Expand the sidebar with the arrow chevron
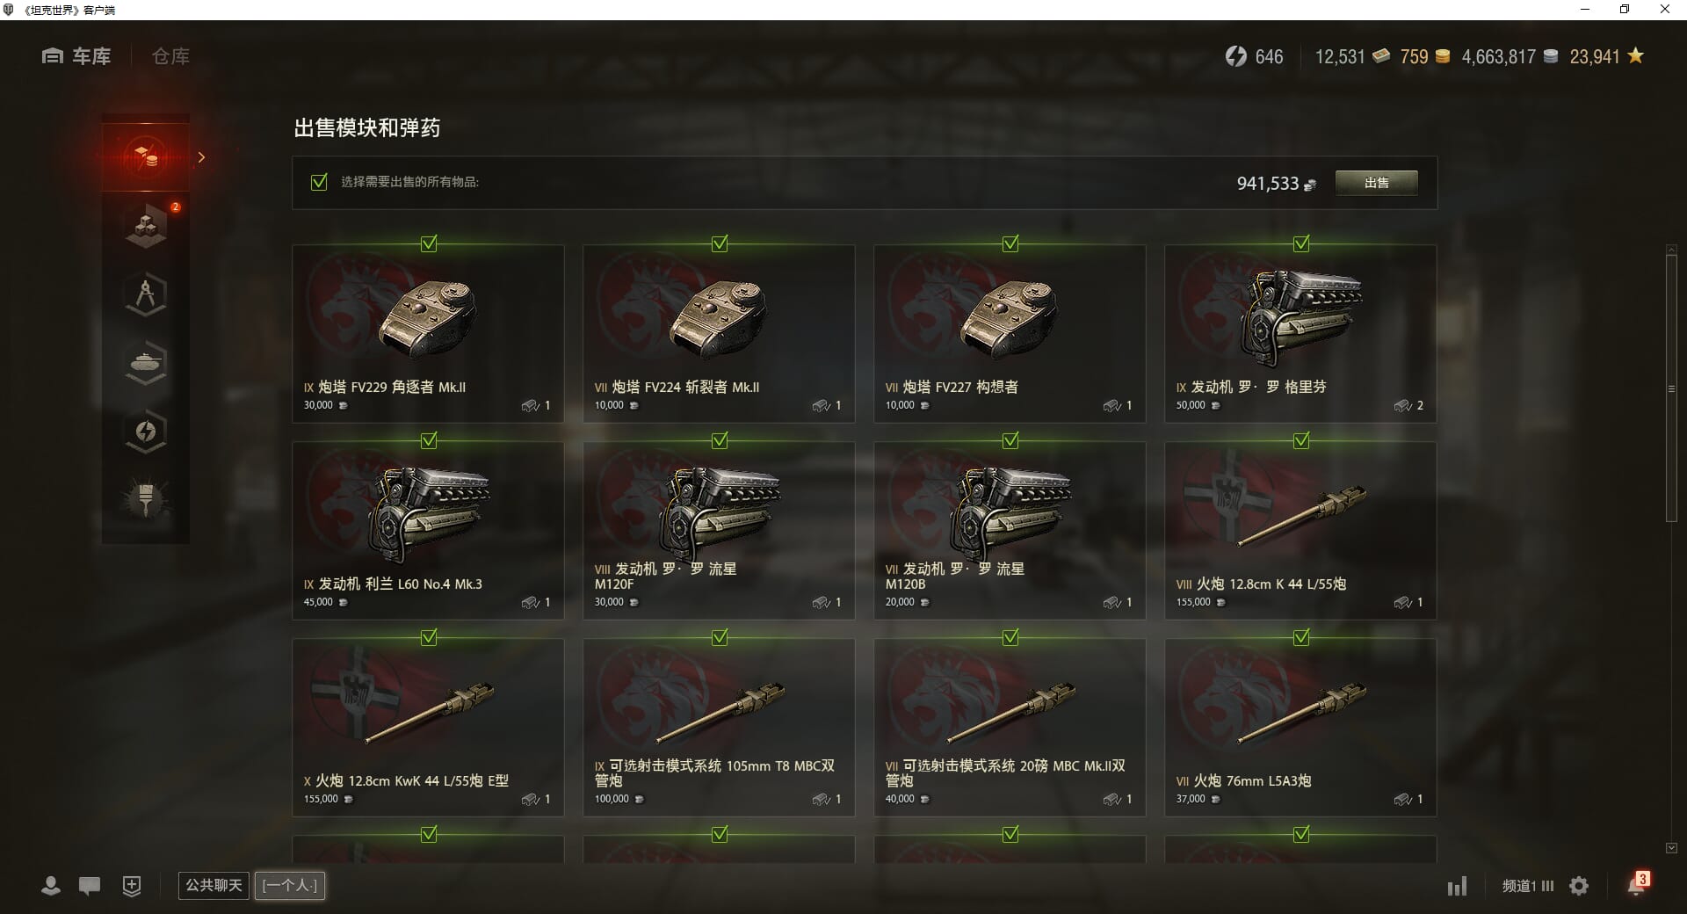 pyautogui.click(x=201, y=157)
